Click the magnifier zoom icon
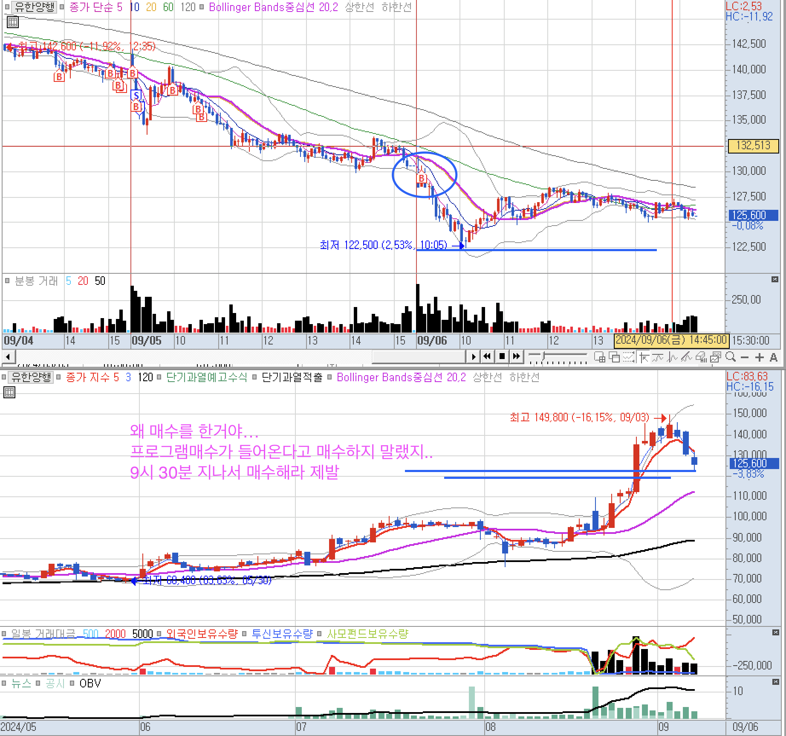Viewport: 786px width, 736px height. [x=730, y=357]
